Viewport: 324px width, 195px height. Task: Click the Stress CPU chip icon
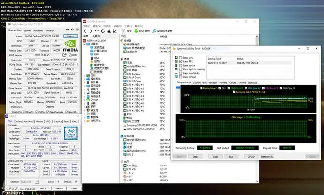[176, 57]
